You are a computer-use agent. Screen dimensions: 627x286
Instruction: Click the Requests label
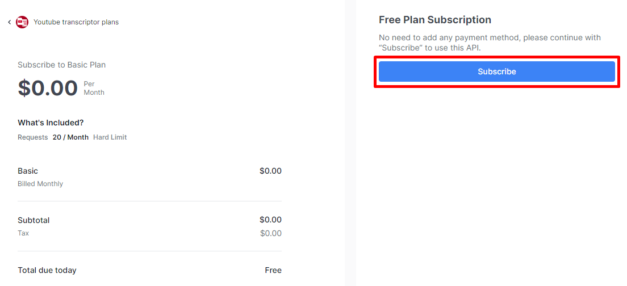pyautogui.click(x=33, y=137)
